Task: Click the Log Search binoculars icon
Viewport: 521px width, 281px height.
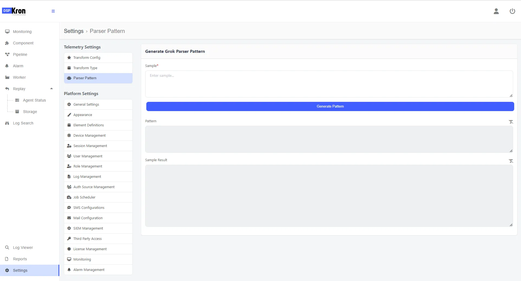Action: pos(7,123)
